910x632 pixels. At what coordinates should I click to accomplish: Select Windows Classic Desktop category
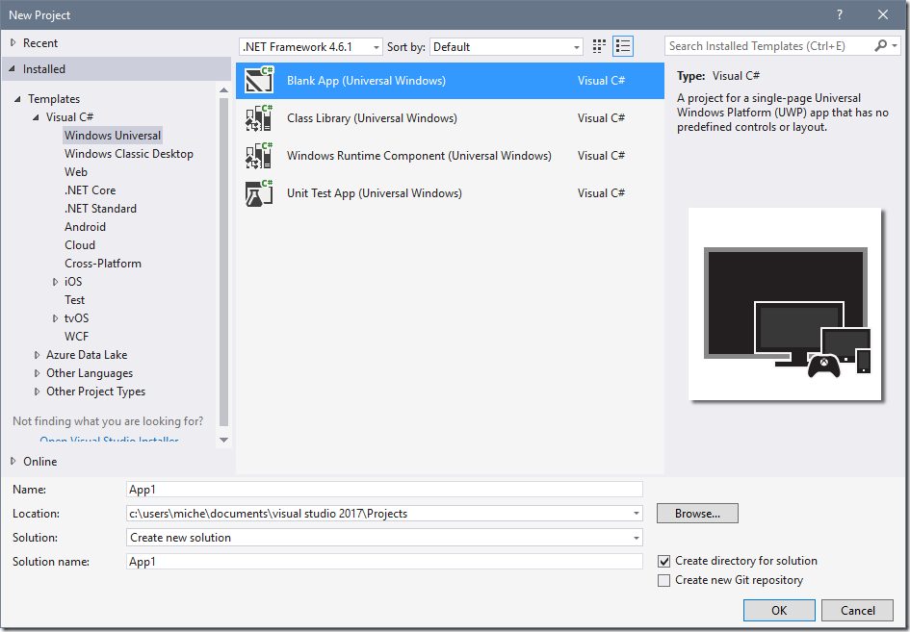point(129,154)
